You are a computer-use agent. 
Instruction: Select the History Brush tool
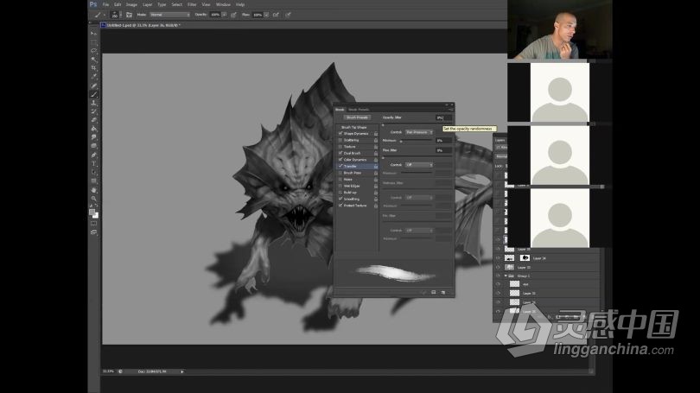pyautogui.click(x=93, y=111)
